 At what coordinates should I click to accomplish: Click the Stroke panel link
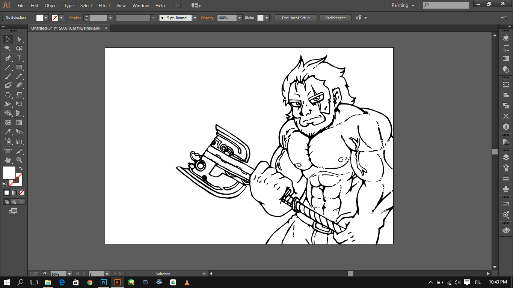tap(75, 18)
